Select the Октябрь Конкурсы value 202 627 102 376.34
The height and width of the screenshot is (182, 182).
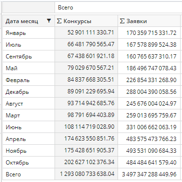[x=89, y=162]
